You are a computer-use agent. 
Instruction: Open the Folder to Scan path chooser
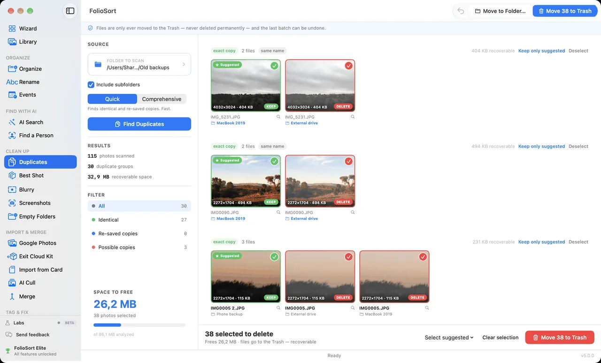click(x=139, y=64)
